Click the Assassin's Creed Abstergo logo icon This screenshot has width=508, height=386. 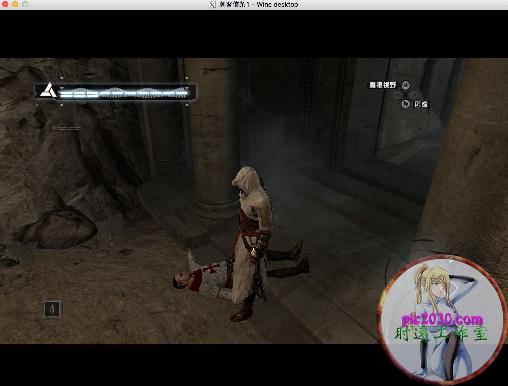pyautogui.click(x=49, y=91)
